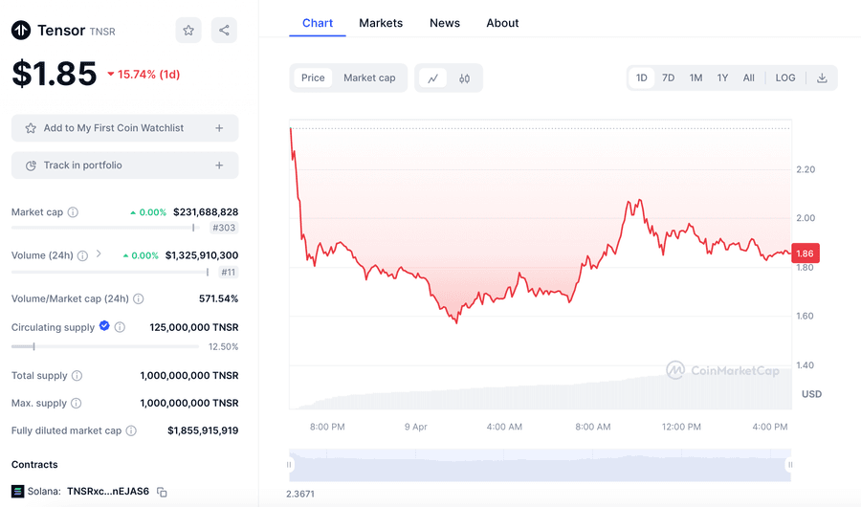Toggle chart to Price view
This screenshot has width=861, height=507.
tap(313, 78)
